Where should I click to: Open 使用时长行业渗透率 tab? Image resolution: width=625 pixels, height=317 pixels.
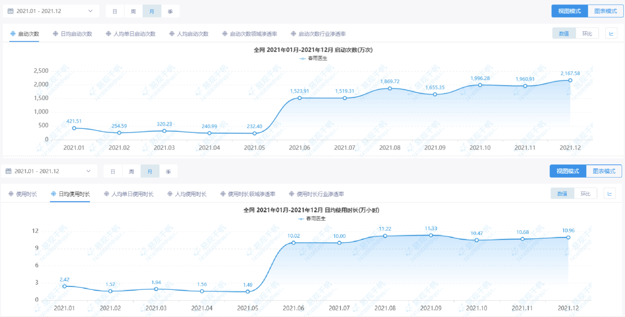pyautogui.click(x=320, y=194)
